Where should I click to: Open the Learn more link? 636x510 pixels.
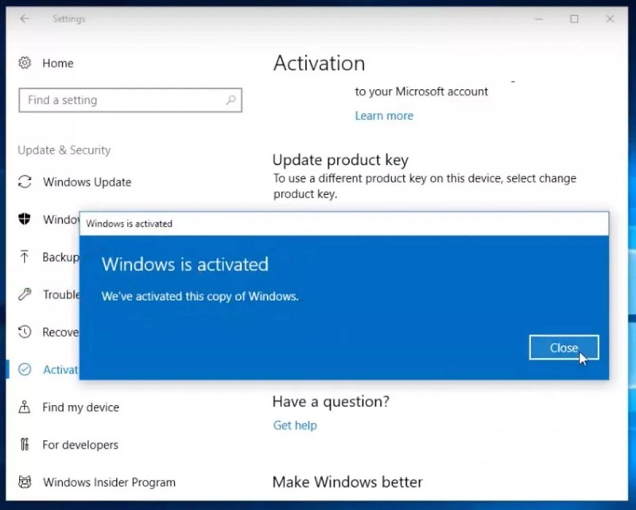click(384, 115)
